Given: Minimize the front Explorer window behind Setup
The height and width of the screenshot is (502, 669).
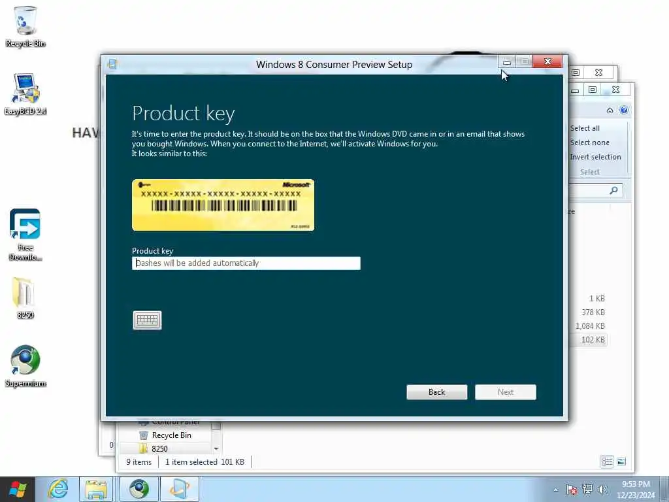Looking at the screenshot, I should pyautogui.click(x=575, y=90).
